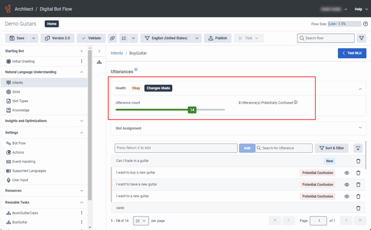Image resolution: width=371 pixels, height=230 pixels.
Task: Open the Initial Greeting options menu
Action: tap(82, 61)
